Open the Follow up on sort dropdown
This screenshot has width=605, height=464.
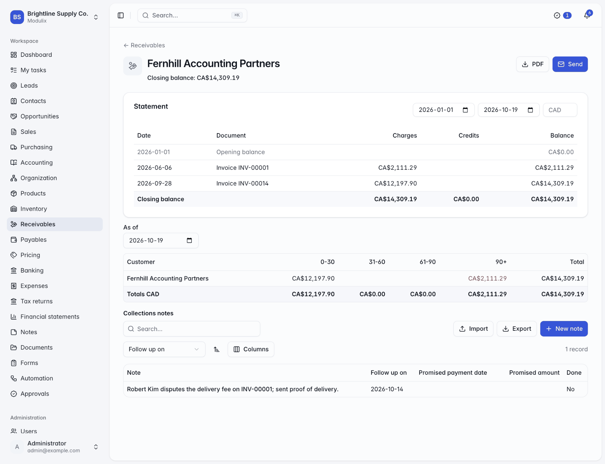[x=164, y=349]
